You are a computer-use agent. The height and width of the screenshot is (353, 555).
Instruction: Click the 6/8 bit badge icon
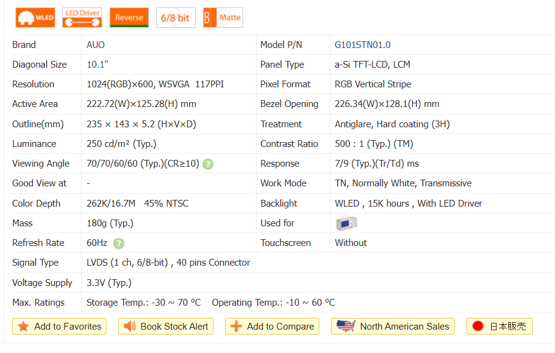(175, 18)
